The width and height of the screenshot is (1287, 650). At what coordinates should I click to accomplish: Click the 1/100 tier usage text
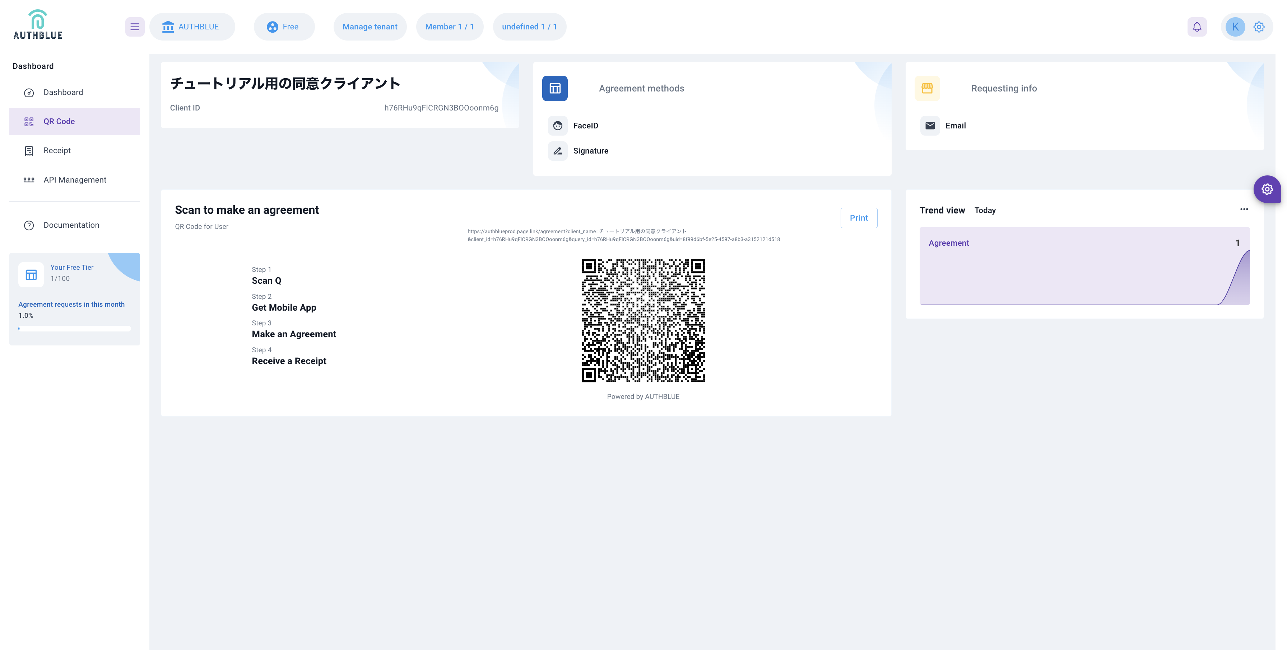point(60,279)
